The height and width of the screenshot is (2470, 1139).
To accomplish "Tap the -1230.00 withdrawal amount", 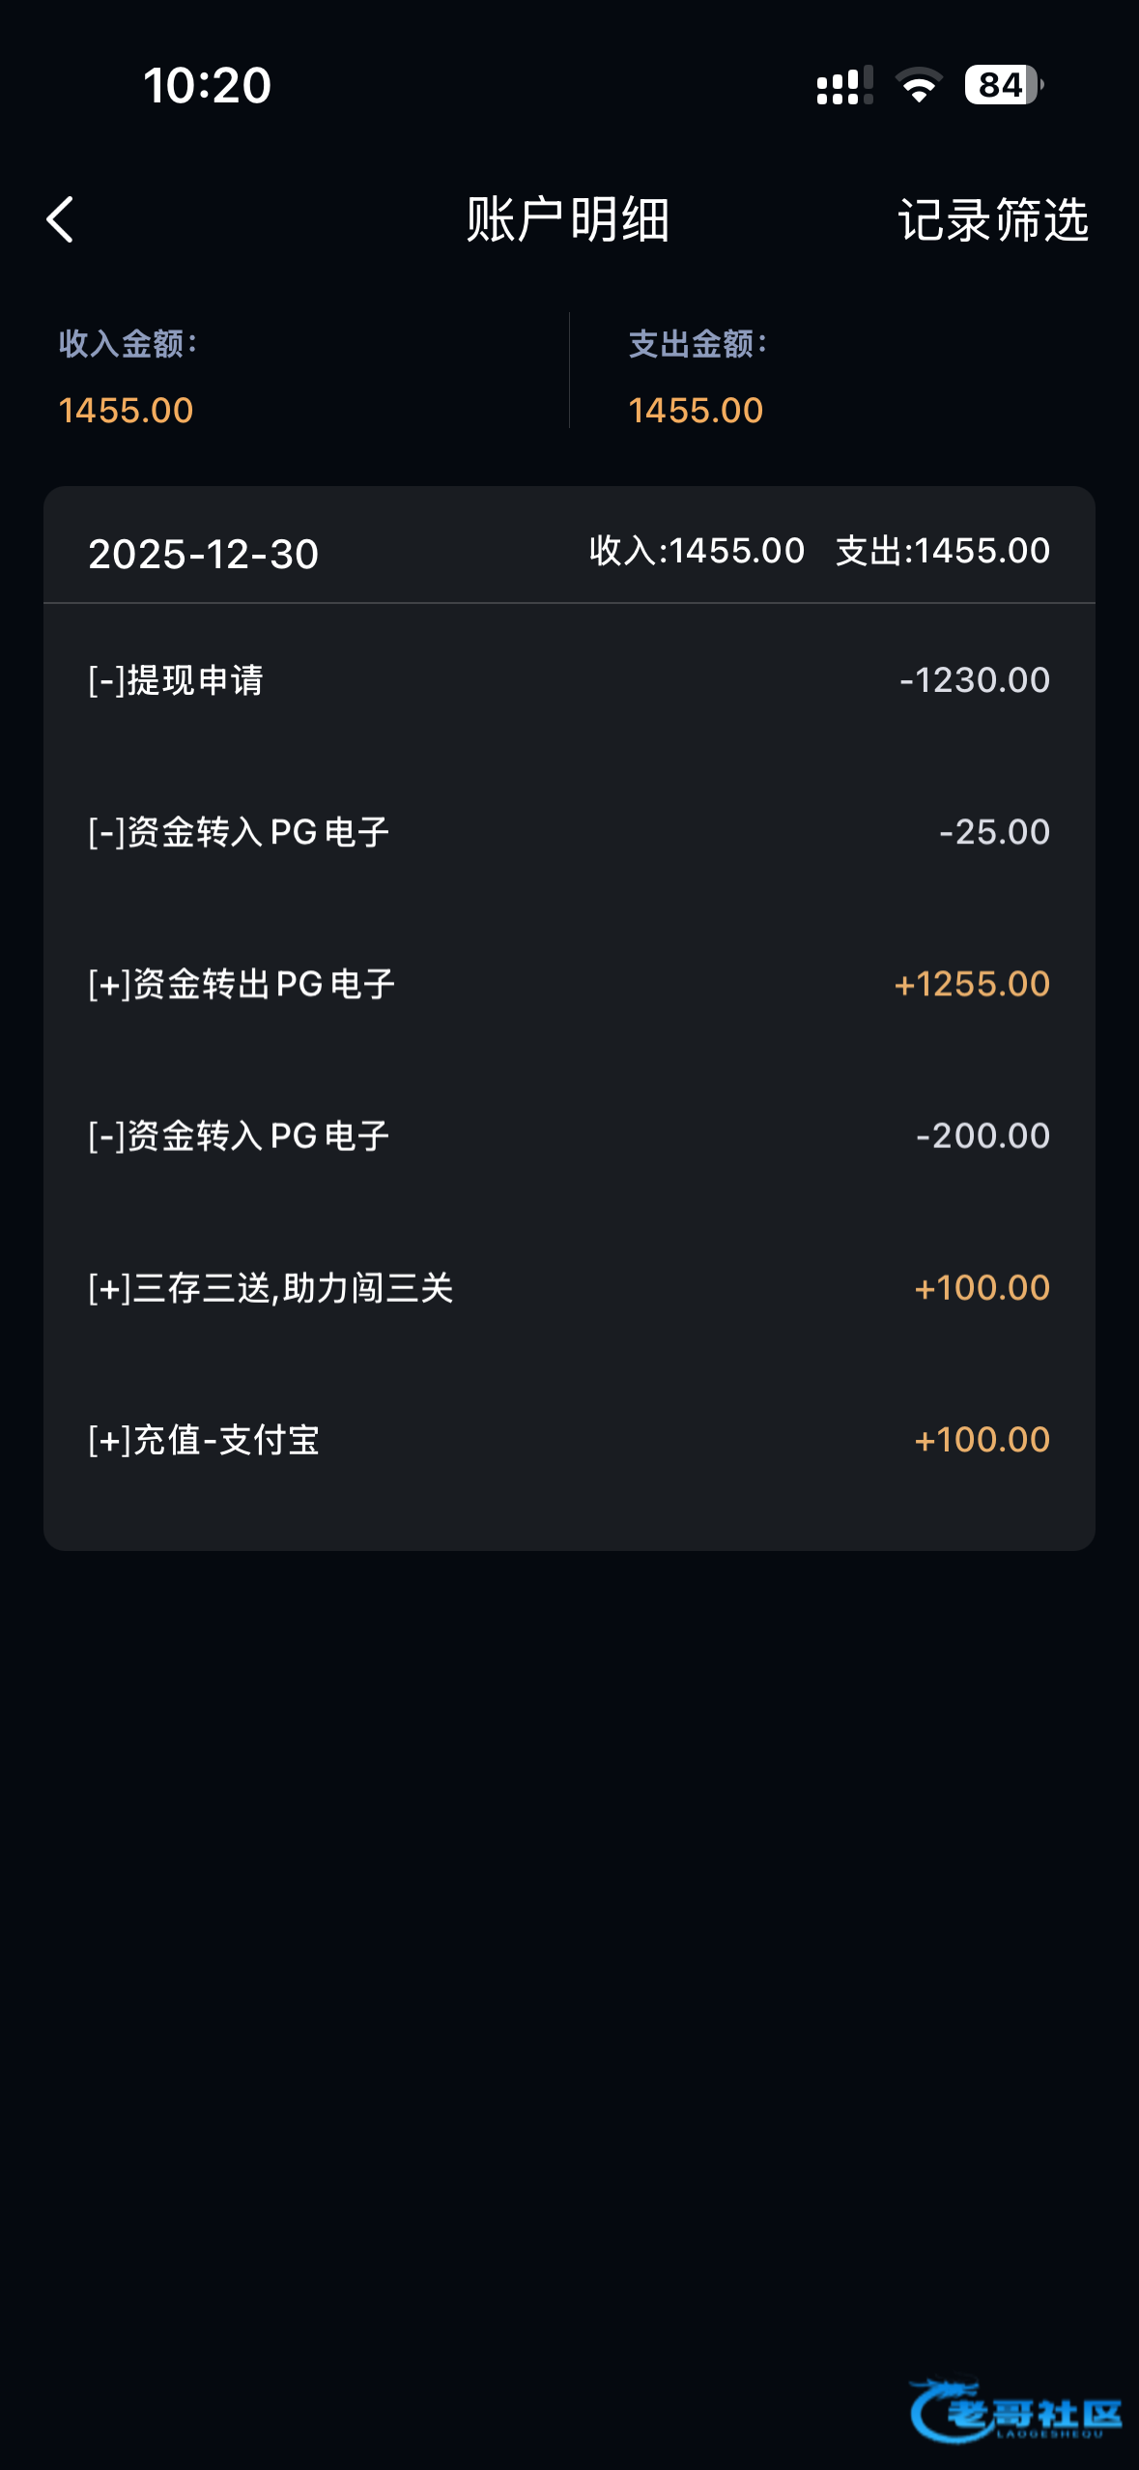I will click(974, 680).
